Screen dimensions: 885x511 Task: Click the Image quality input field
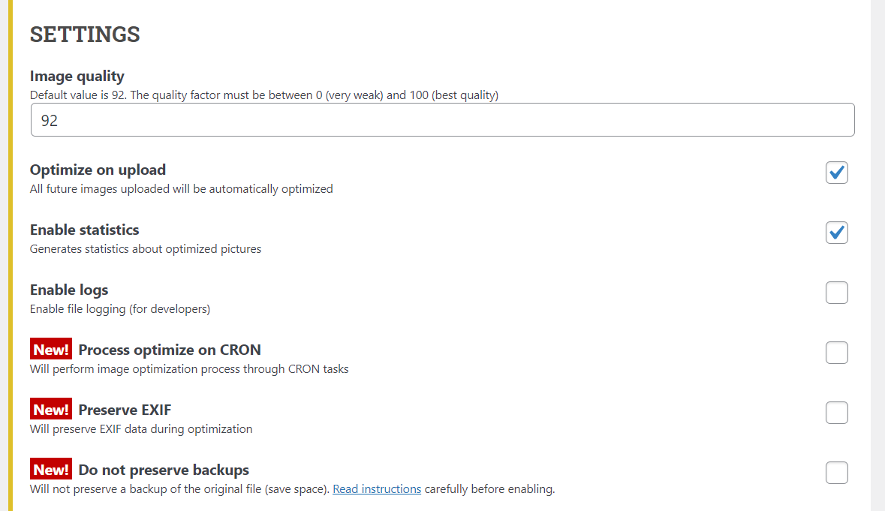pos(442,120)
